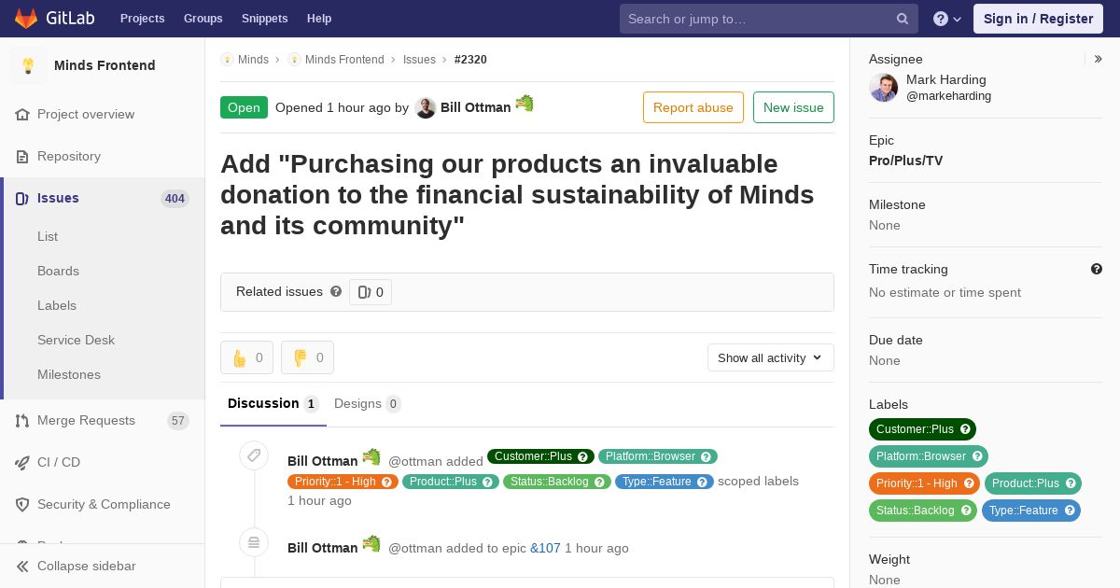Open the Help link in navbar
1120x588 pixels.
tap(319, 19)
